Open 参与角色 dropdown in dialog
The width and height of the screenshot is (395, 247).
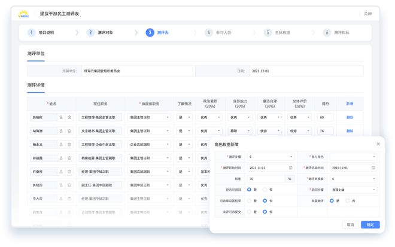tap(354, 157)
